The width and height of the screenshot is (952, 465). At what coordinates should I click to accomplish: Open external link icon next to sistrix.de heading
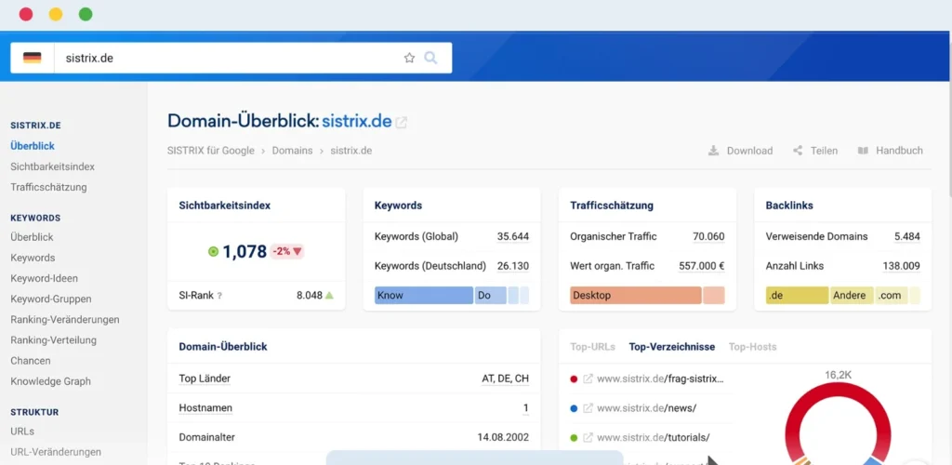tap(402, 122)
